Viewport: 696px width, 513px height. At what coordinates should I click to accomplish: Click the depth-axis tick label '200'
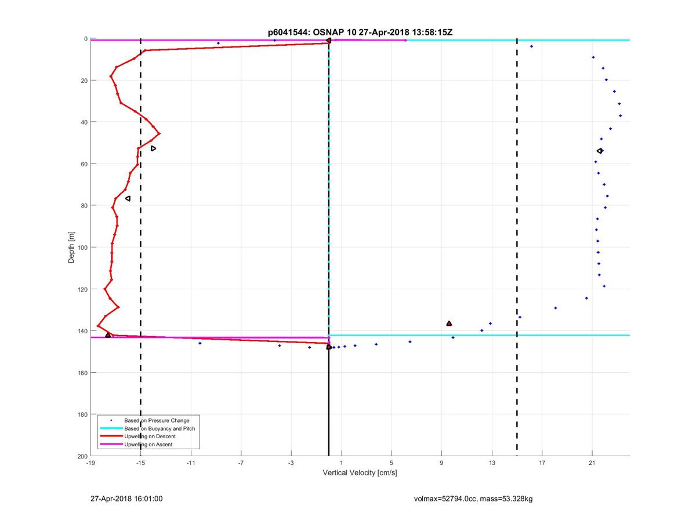(82, 456)
